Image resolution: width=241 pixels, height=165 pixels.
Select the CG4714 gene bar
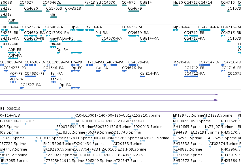204,5
